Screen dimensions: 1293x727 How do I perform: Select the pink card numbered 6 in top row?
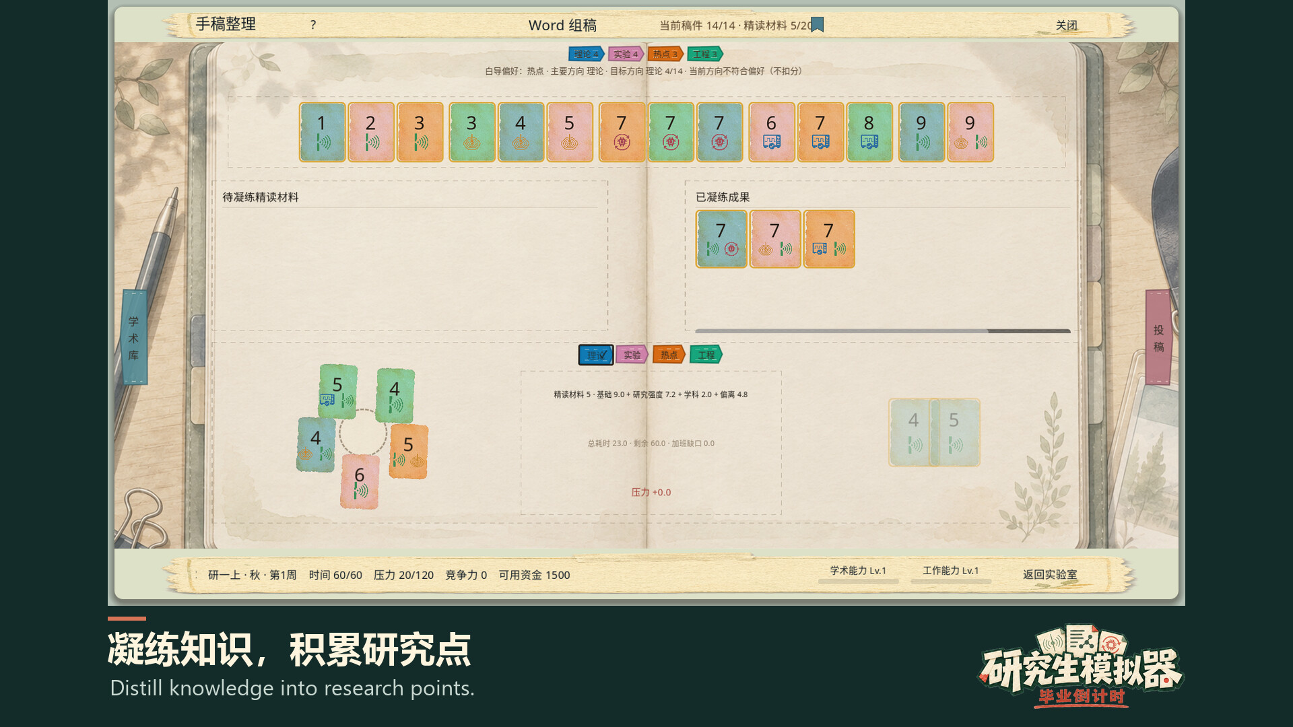772,132
